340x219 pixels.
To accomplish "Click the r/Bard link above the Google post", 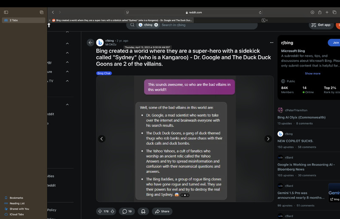I will (x=289, y=158).
